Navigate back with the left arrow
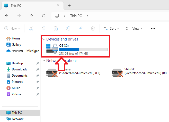 tap(7, 16)
